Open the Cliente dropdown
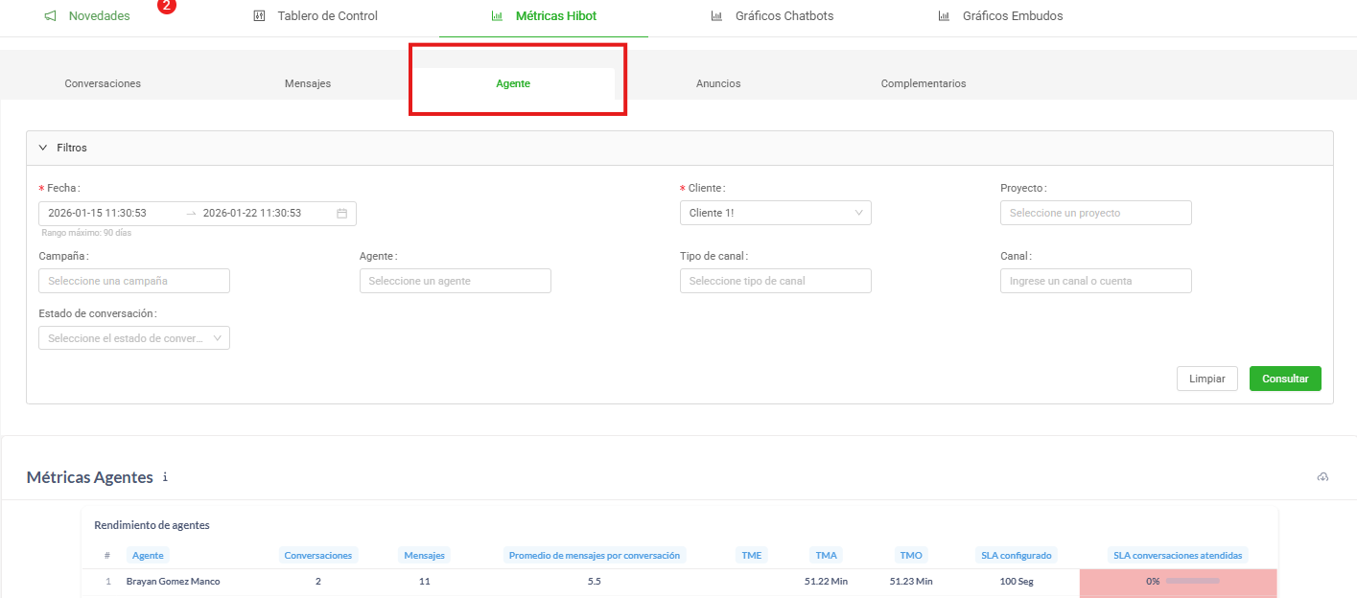1357x598 pixels. (x=775, y=213)
